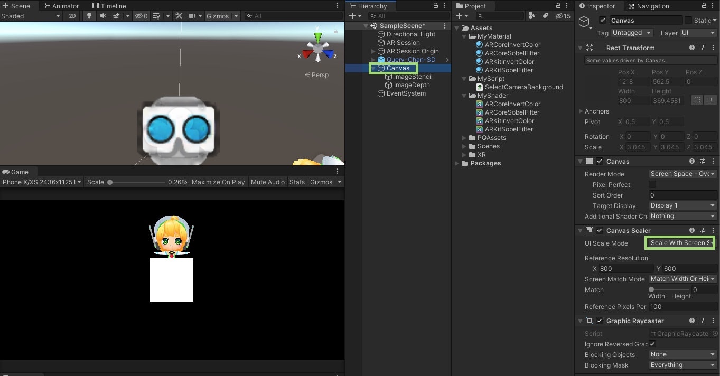Click Maximize On Play button
The width and height of the screenshot is (720, 376).
point(218,182)
